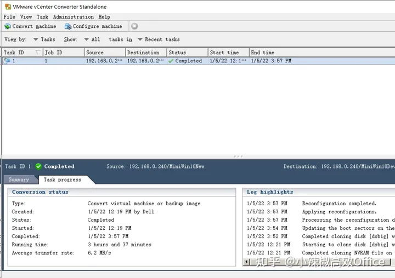Select Destination cell 192.168.0.2… in task row
The width and height of the screenshot is (395, 278).
coord(145,61)
